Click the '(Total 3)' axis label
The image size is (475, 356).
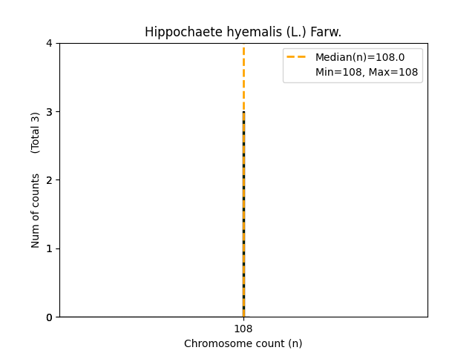pyautogui.click(x=36, y=133)
